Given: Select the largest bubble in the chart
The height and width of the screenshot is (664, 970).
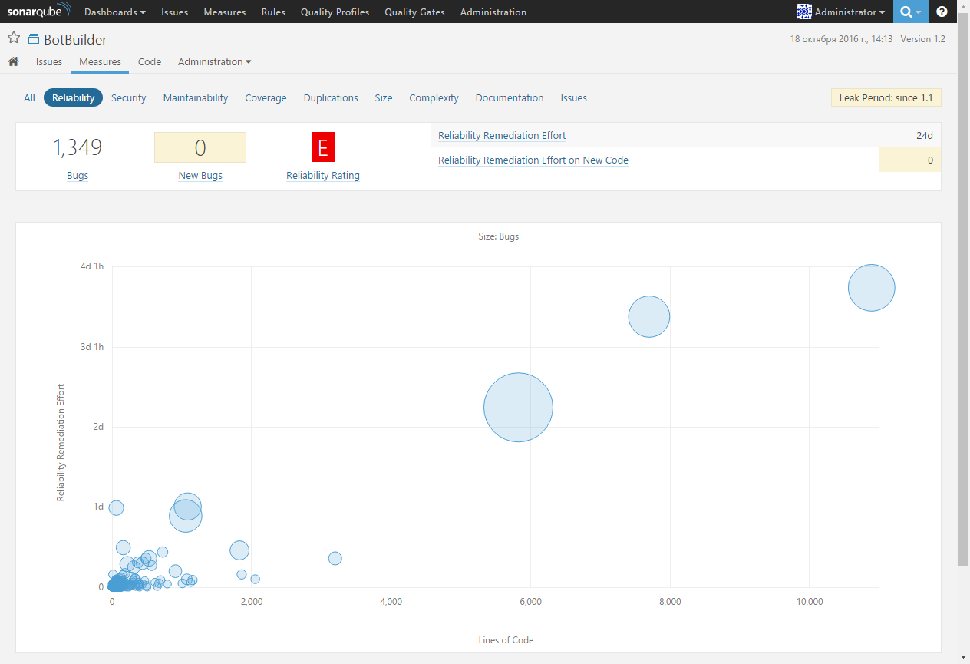Looking at the screenshot, I should pos(518,407).
